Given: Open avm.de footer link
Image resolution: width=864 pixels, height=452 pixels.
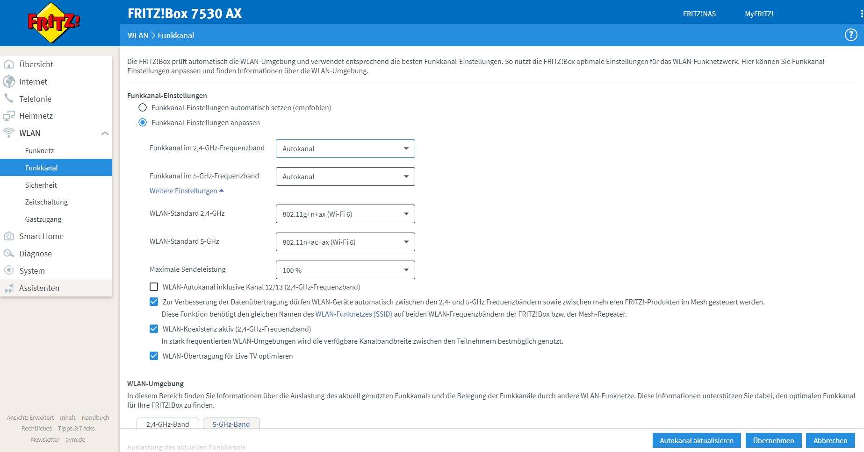Looking at the screenshot, I should pos(75,439).
